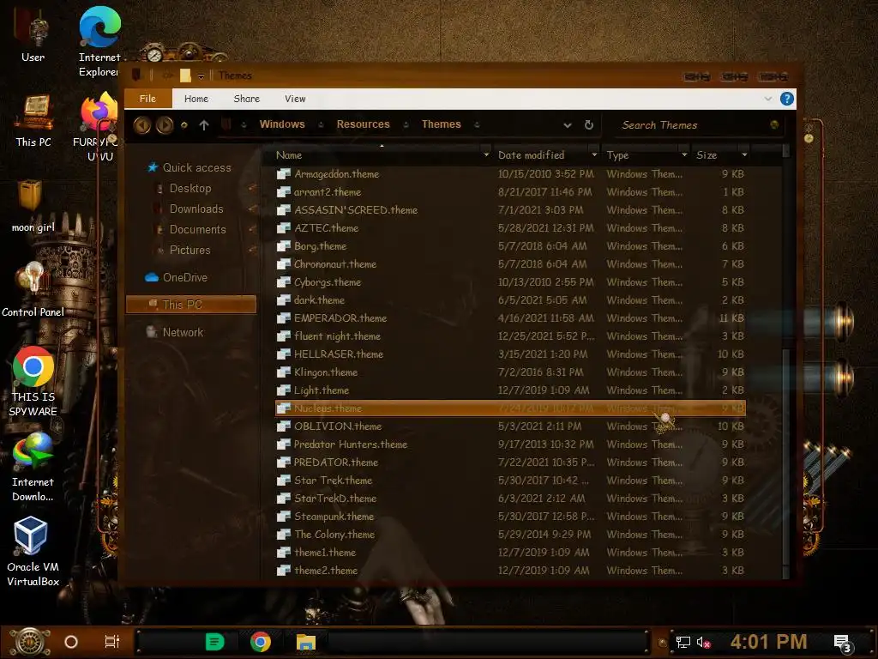Image resolution: width=878 pixels, height=659 pixels.
Task: Open the moon girl desktop folder
Action: (33, 206)
